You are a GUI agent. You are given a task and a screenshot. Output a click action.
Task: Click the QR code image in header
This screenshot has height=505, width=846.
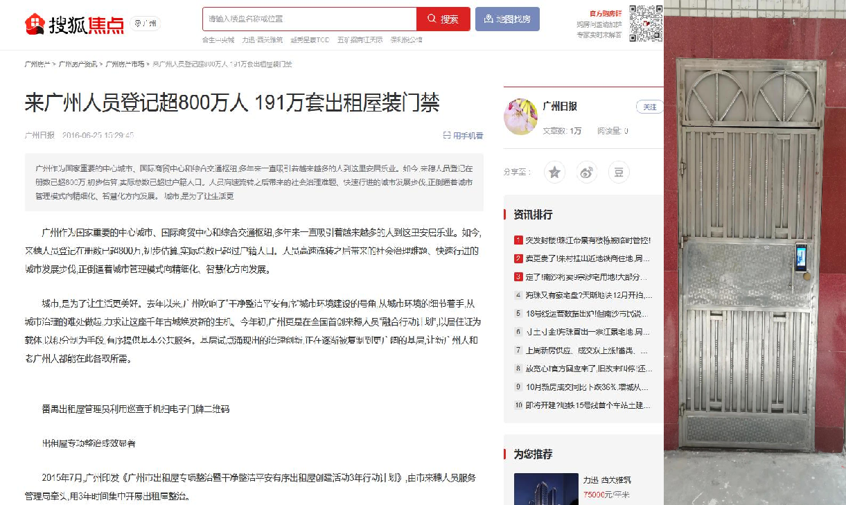tap(645, 23)
